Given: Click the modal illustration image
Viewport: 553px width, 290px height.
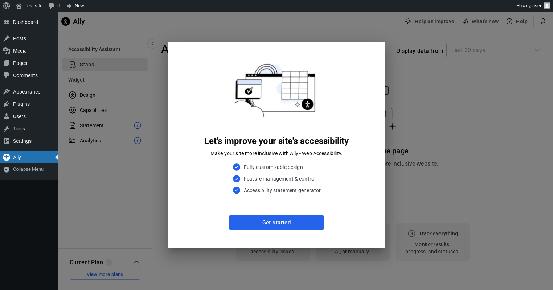Looking at the screenshot, I should [x=275, y=90].
